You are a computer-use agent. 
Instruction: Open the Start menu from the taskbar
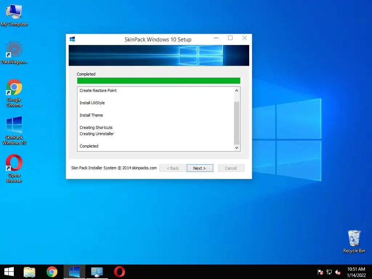coord(9,272)
